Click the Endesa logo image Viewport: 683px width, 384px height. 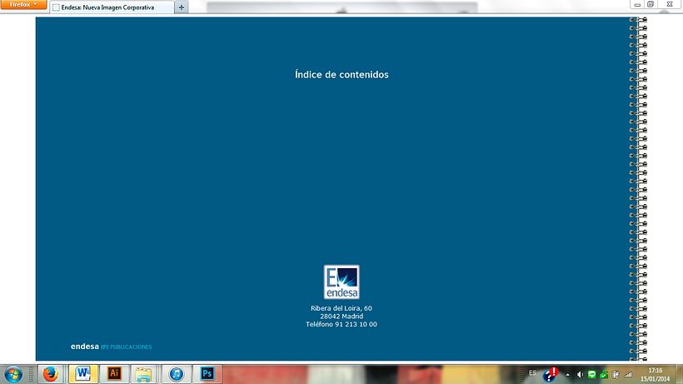[x=341, y=282]
